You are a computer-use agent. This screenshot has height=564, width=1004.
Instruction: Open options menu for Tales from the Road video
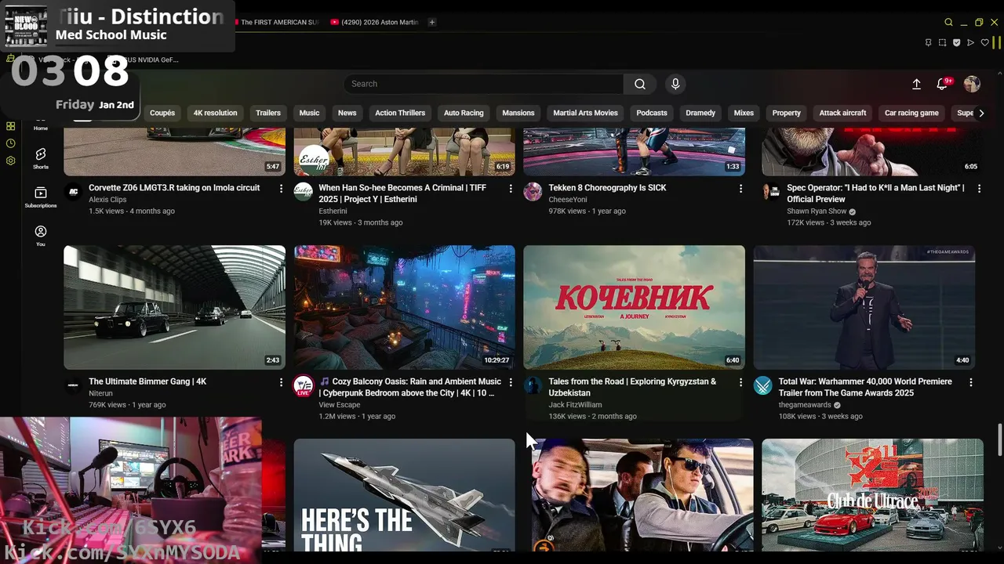[x=740, y=382]
